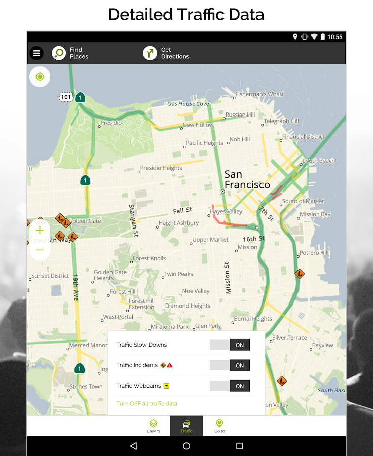This screenshot has height=456, width=373.
Task: Tap the Pacific Heights label
Action: 205,143
